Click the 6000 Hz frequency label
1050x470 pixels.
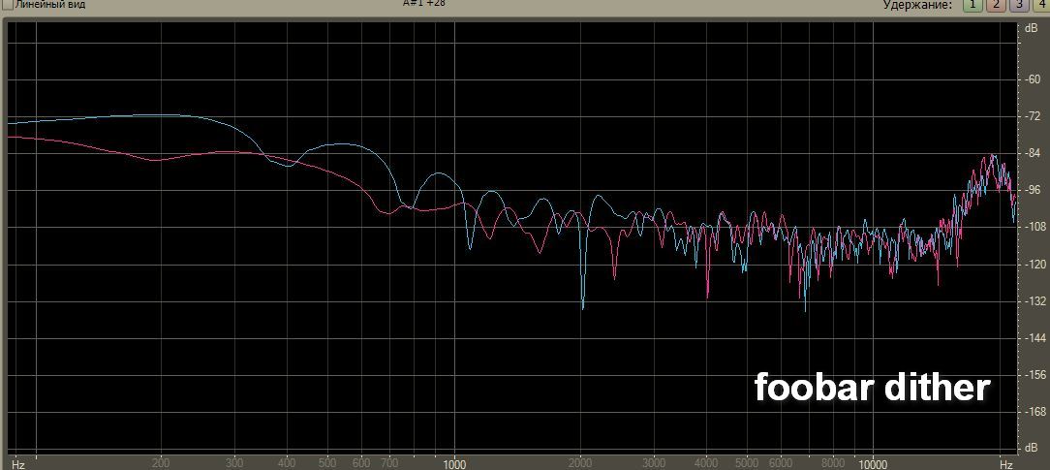click(x=780, y=463)
